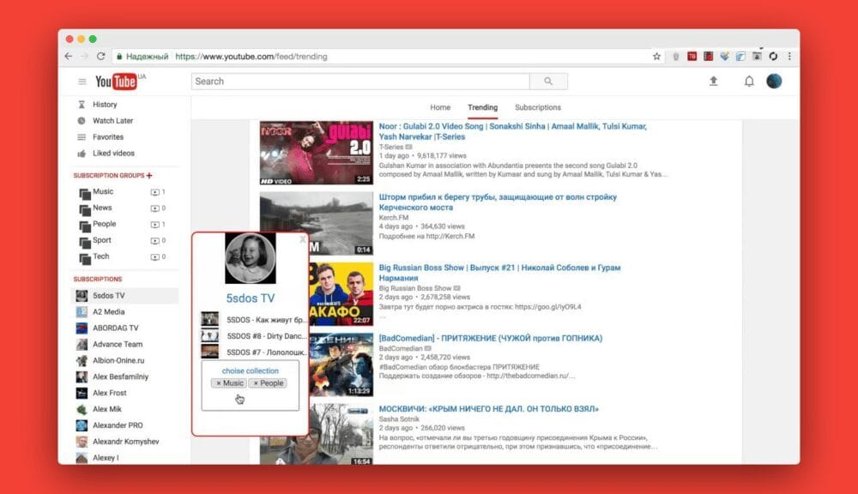Open the upload video icon
This screenshot has width=858, height=494.
coord(713,81)
